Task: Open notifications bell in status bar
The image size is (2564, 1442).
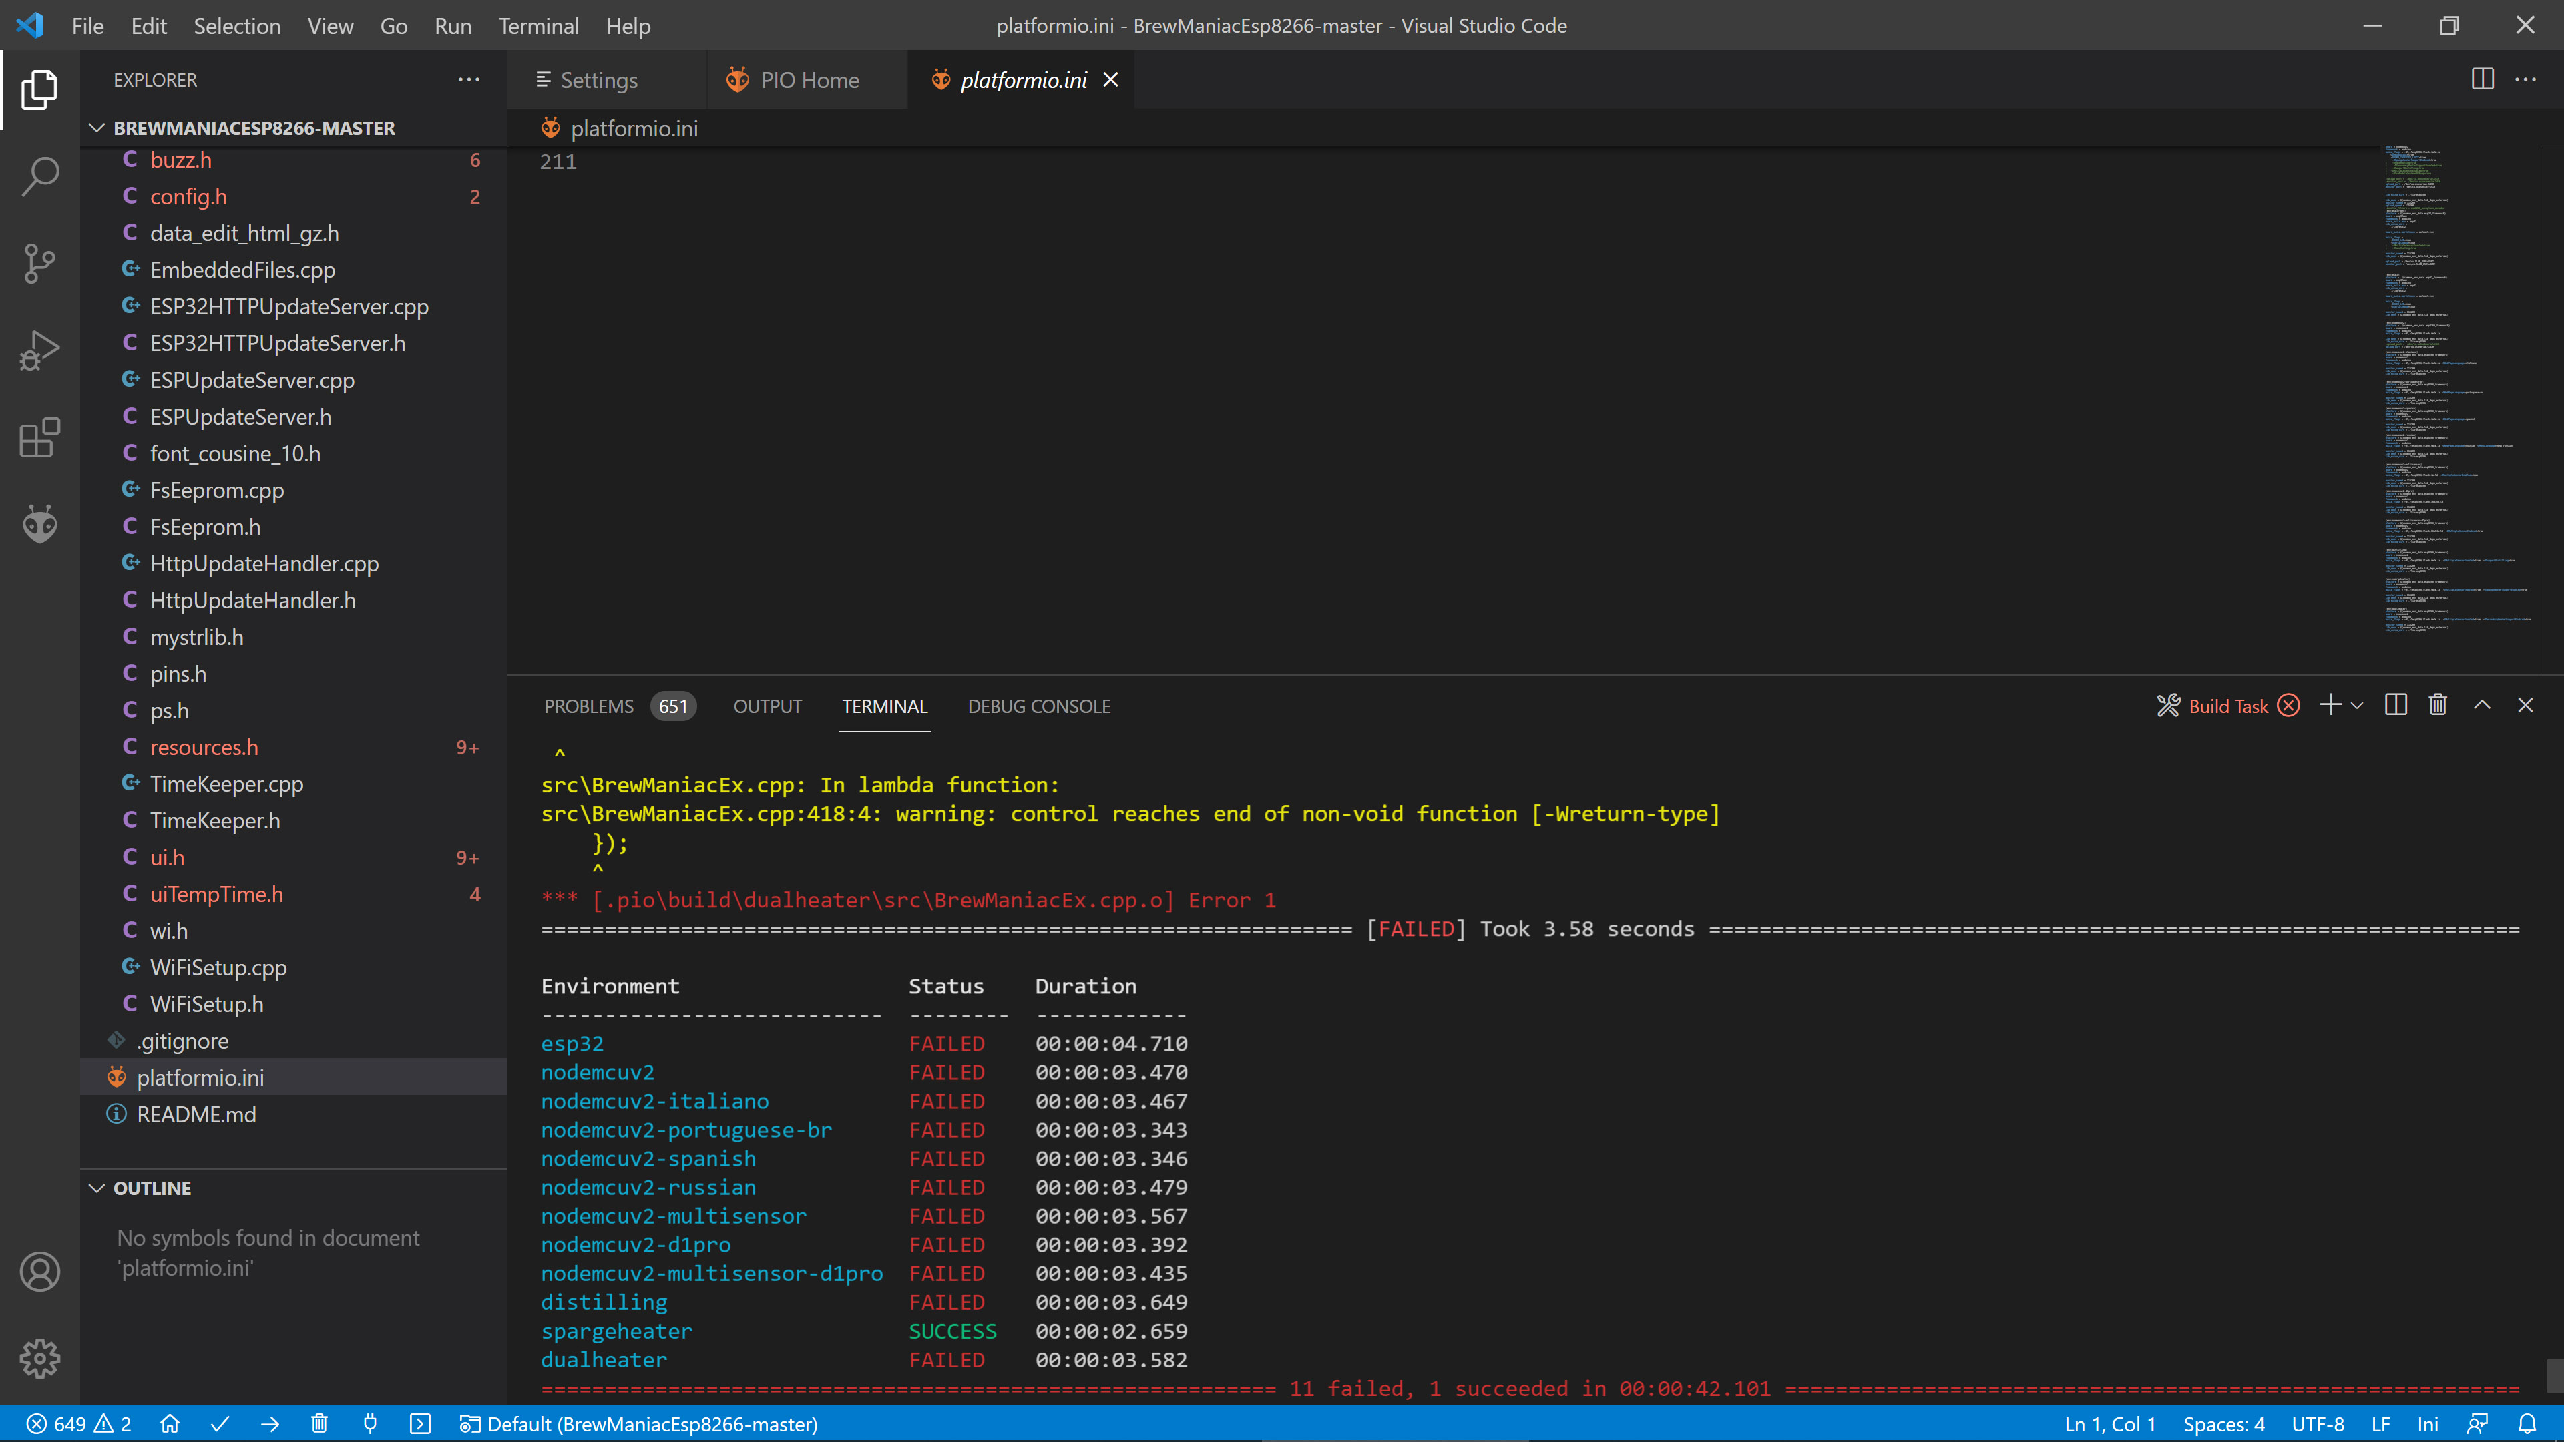Action: click(2527, 1424)
